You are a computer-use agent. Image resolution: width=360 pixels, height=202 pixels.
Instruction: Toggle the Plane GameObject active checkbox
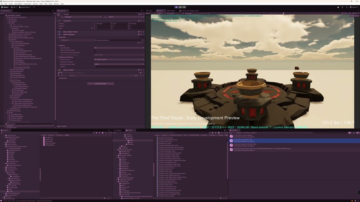coord(62,14)
